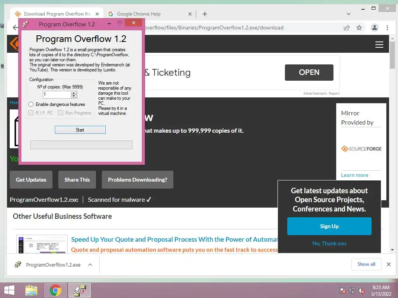Click Problems Downloading? button
This screenshot has width=398, height=298.
pos(138,180)
